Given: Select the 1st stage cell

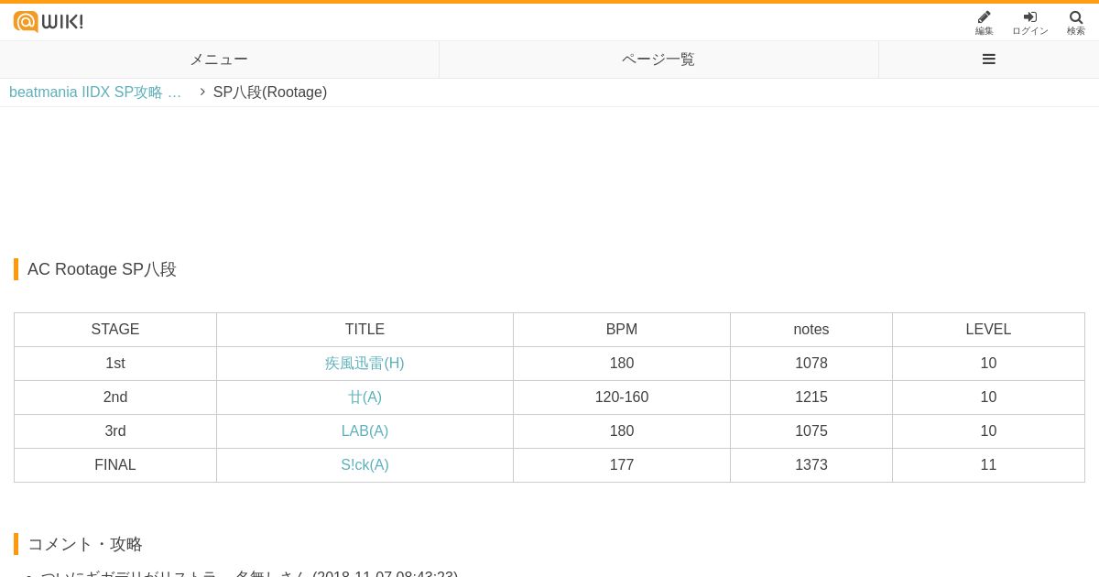Looking at the screenshot, I should 115,364.
